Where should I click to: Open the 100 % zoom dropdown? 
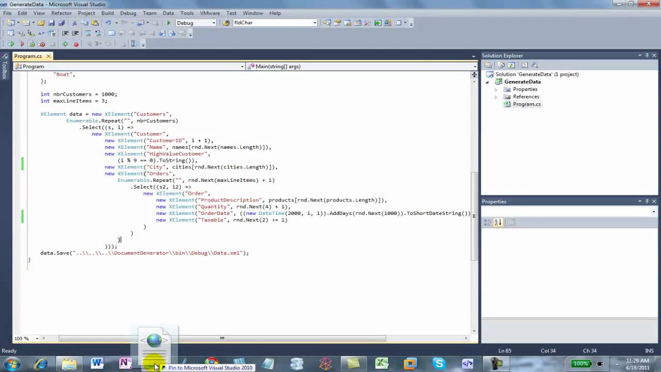click(36, 338)
